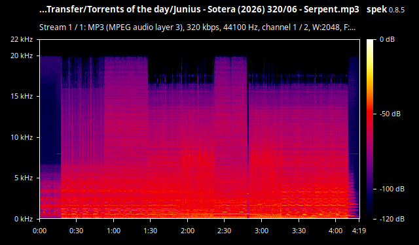
Task: Click the 2:30 time axis label
Action: pyautogui.click(x=224, y=231)
